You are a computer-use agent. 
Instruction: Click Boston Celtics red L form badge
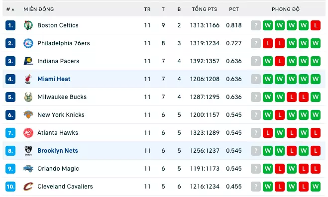316,25
